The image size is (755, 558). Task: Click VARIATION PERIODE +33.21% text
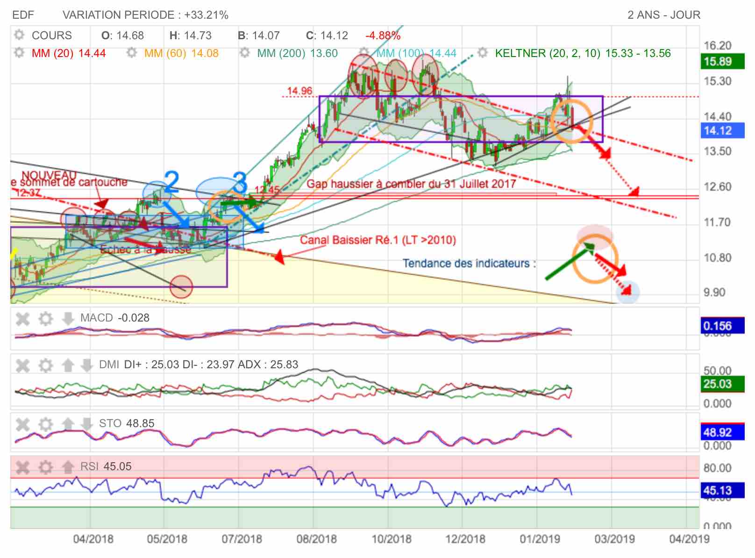click(x=146, y=15)
